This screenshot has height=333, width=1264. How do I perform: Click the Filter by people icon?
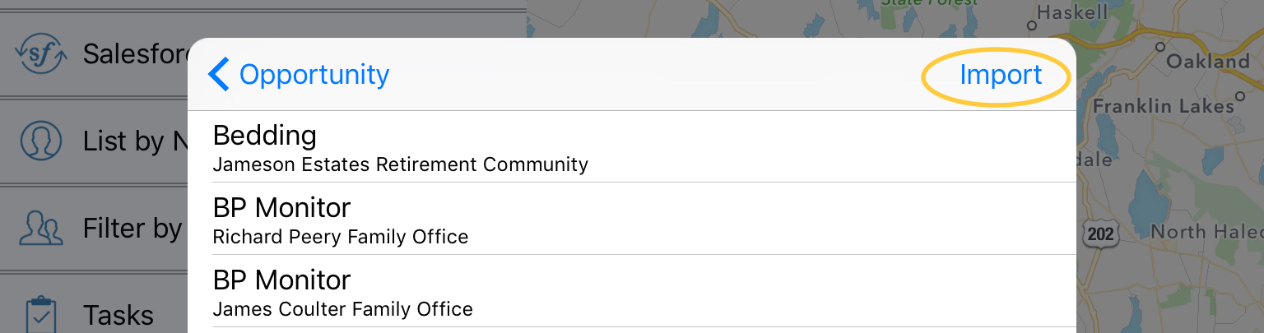pos(41,229)
